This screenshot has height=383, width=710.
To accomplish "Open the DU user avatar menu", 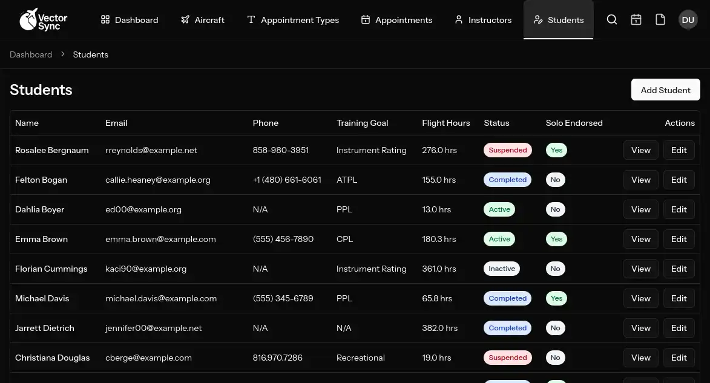I will tap(688, 19).
